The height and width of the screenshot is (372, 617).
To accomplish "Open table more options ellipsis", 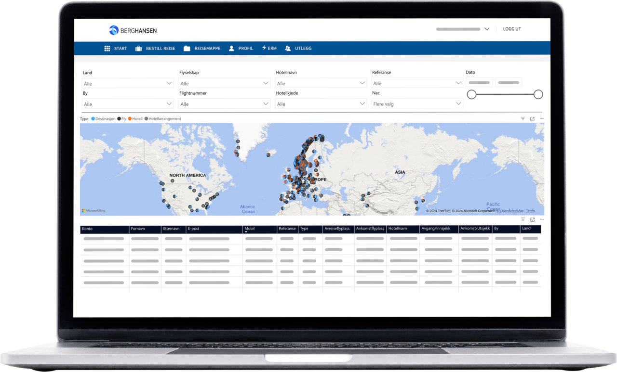I will point(542,220).
